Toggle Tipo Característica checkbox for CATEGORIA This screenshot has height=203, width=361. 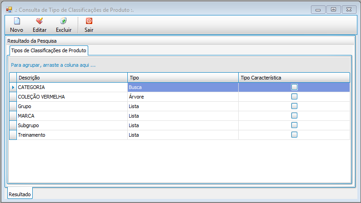[x=294, y=87]
